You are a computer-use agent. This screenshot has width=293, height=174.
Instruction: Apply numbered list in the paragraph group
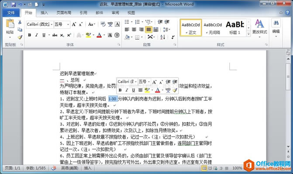click(x=138, y=22)
